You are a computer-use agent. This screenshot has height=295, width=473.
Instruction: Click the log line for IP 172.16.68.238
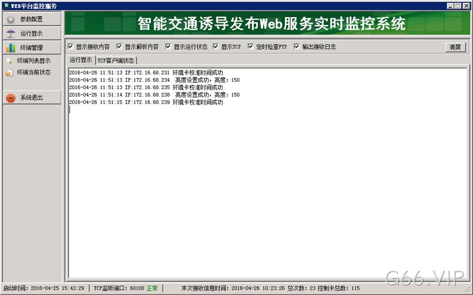pyautogui.click(x=154, y=95)
